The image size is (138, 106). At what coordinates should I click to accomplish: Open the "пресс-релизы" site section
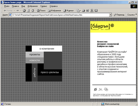(50, 72)
